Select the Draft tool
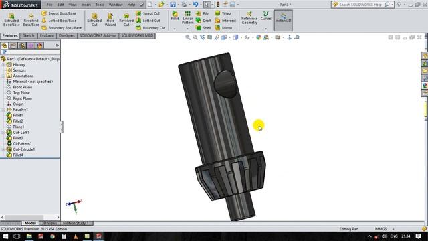 tap(203, 21)
